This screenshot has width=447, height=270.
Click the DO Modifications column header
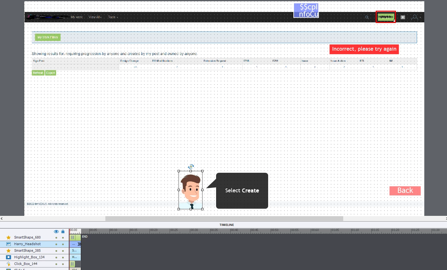pyautogui.click(x=162, y=61)
